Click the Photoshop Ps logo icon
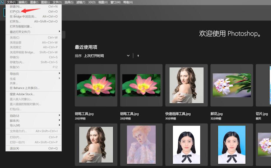This screenshot has width=271, height=168. (x=2, y=2)
